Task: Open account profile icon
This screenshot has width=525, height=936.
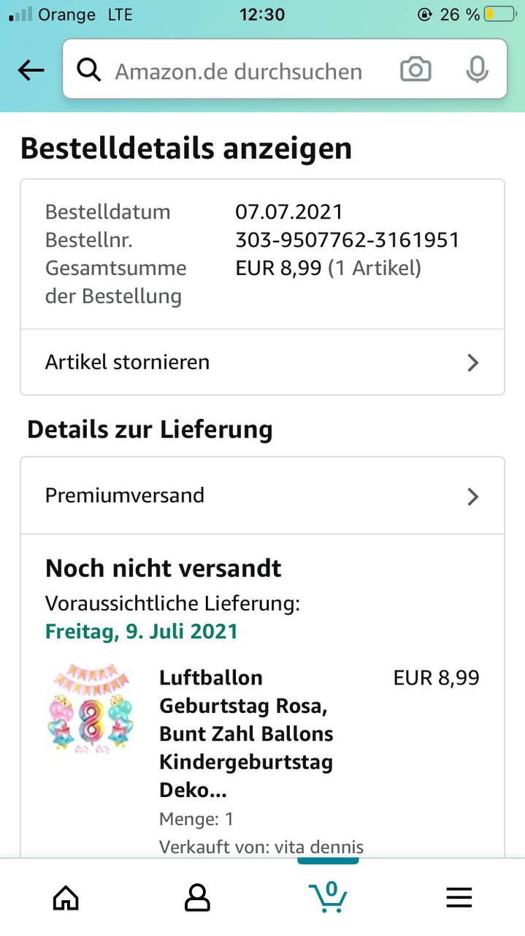Action: coord(197,897)
